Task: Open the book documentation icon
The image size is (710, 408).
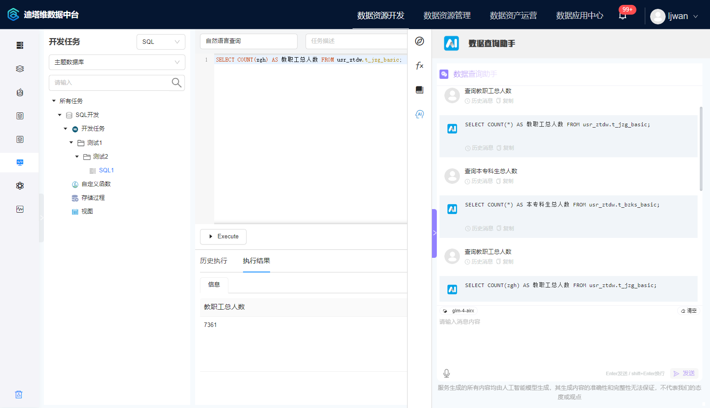Action: tap(420, 90)
